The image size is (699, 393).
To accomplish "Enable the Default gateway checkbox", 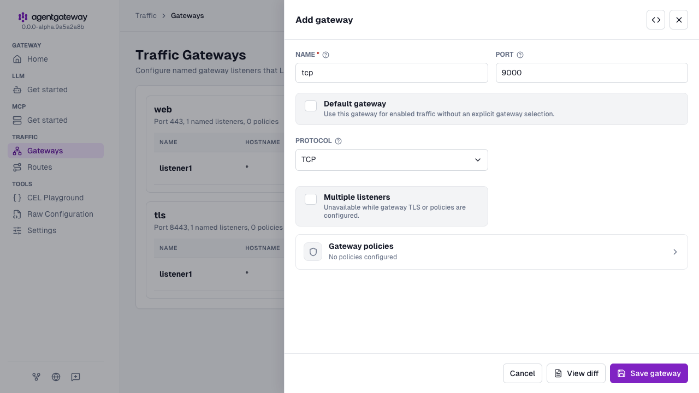I will tap(311, 106).
